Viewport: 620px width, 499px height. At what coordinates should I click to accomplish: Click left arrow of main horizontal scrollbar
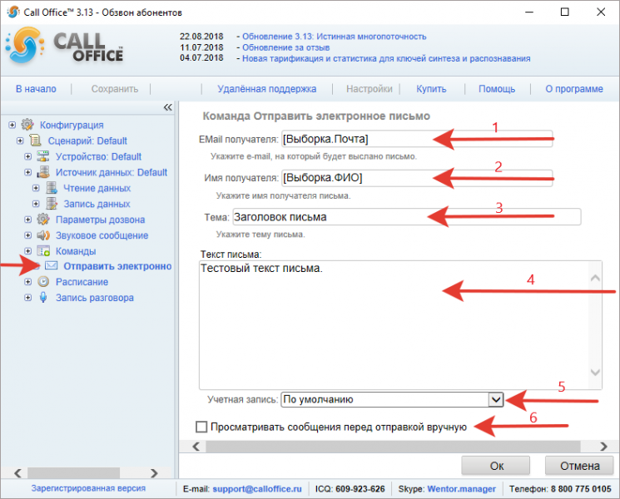click(x=196, y=447)
